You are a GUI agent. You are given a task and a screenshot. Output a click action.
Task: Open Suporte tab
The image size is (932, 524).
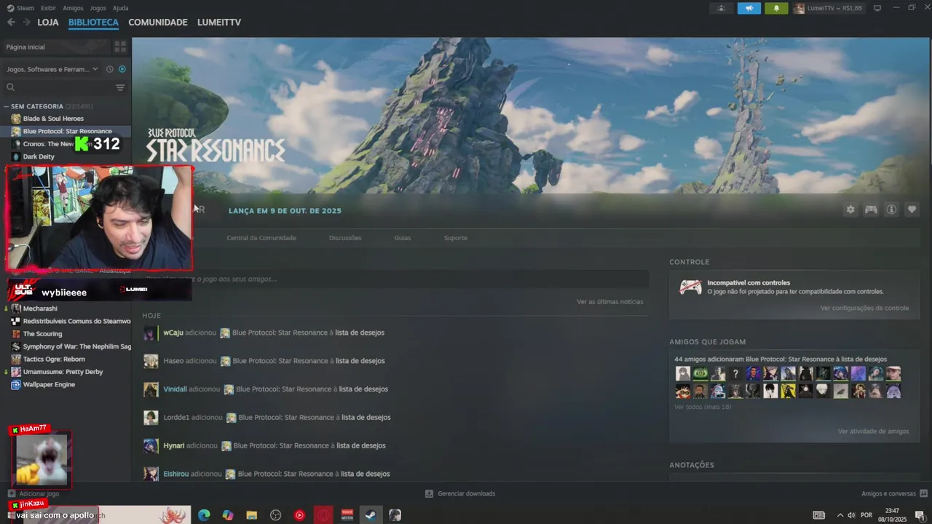[x=456, y=238]
